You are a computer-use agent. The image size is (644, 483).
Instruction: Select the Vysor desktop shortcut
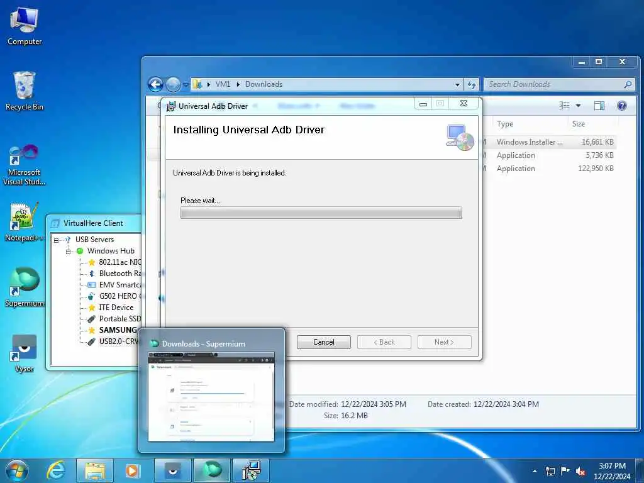(25, 353)
